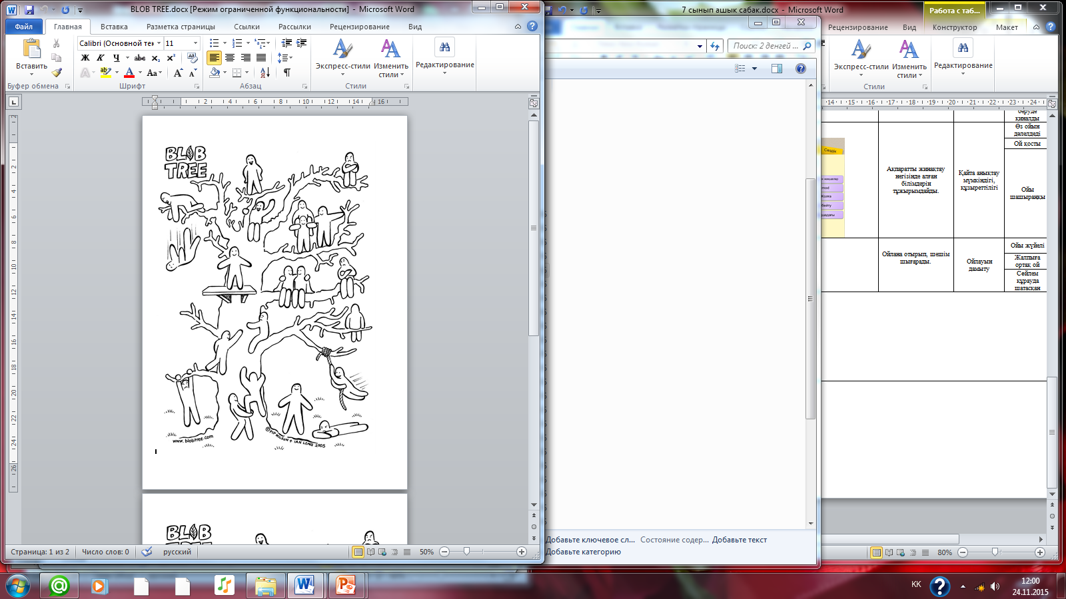Screen dimensions: 1066x599
Task: Open the Windows Start menu
Action: coord(17,586)
